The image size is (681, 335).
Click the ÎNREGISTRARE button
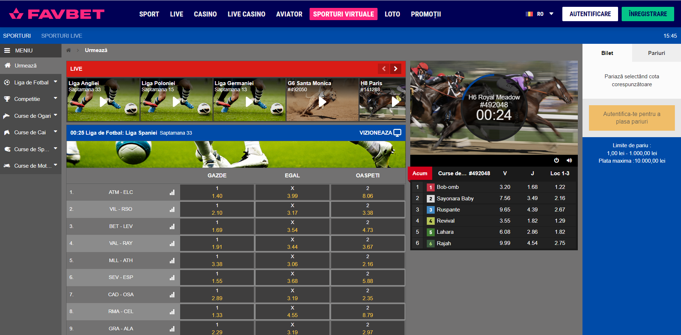648,14
